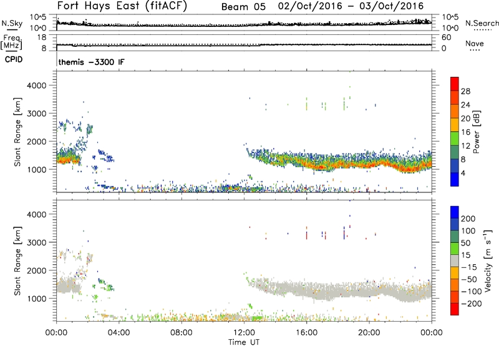Screen dimensions: 499x346
Task: Click the "-15" velocity colorbar label
Action: (469, 267)
